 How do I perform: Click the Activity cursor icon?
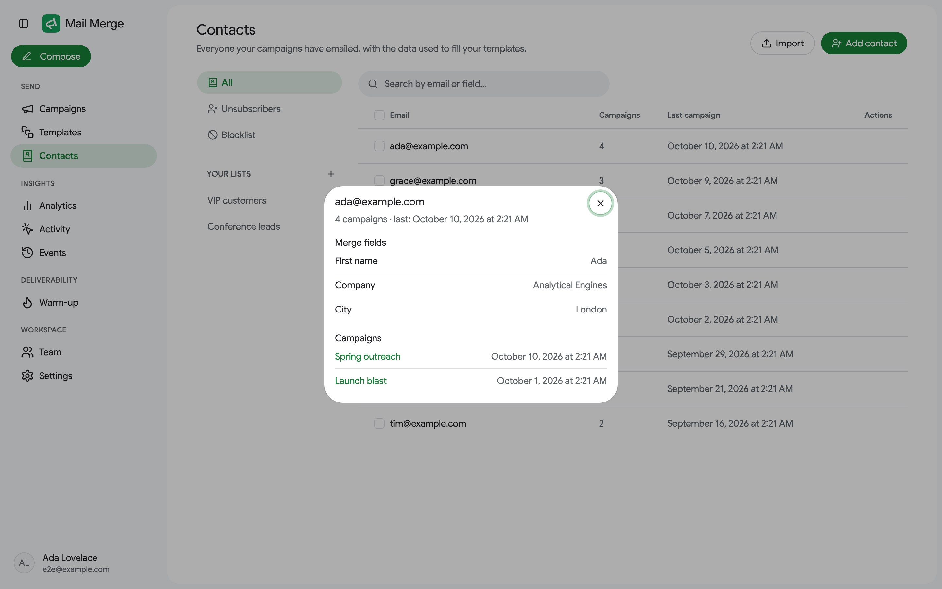coord(27,229)
